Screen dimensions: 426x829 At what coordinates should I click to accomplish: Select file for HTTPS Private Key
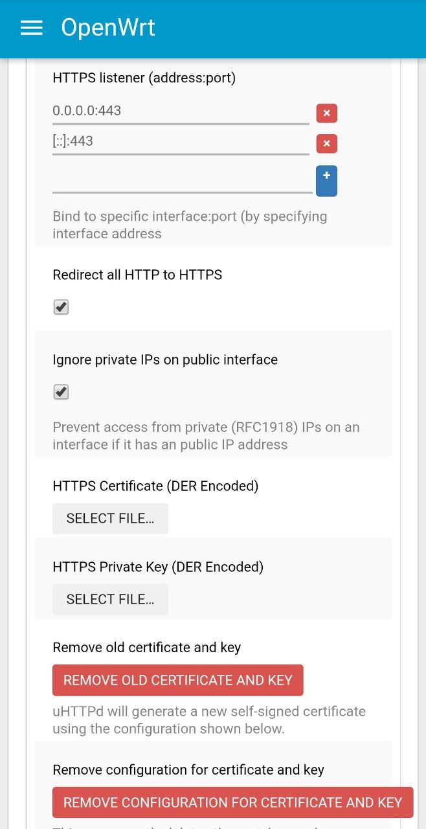(x=110, y=600)
